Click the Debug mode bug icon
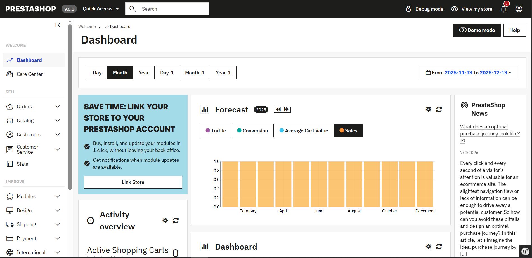The height and width of the screenshot is (258, 532). pyautogui.click(x=408, y=9)
